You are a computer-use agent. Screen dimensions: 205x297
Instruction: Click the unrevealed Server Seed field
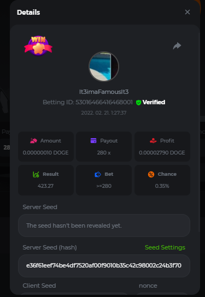coord(104,225)
